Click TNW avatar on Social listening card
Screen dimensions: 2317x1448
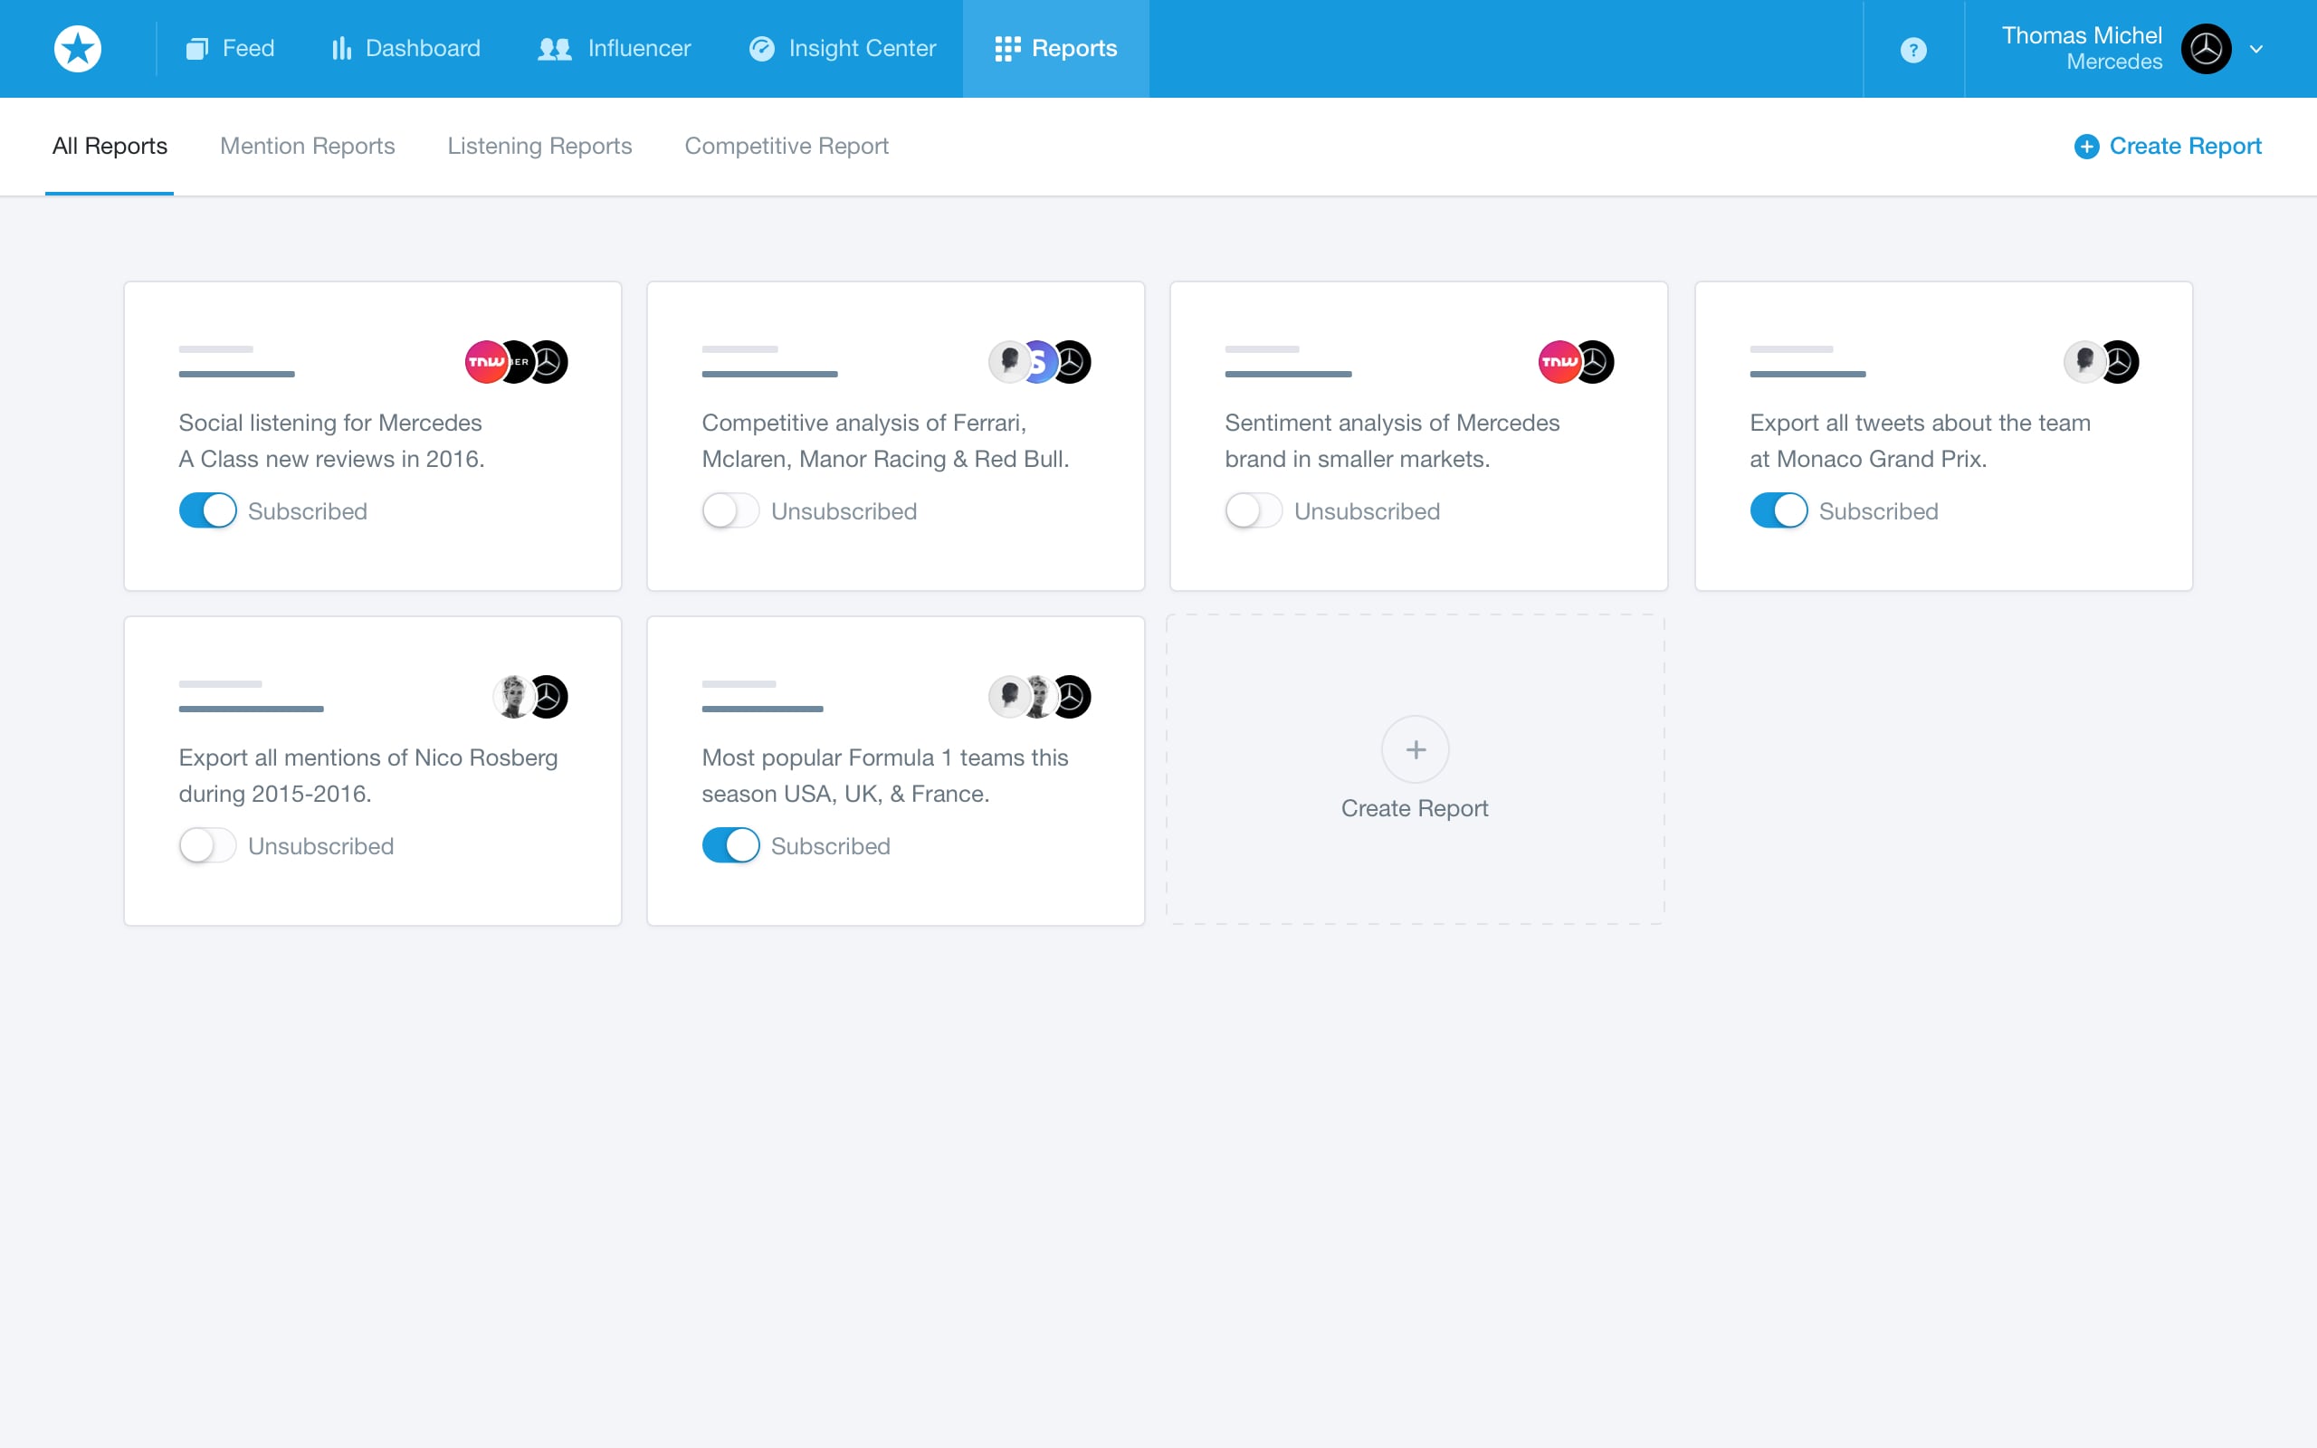click(484, 362)
